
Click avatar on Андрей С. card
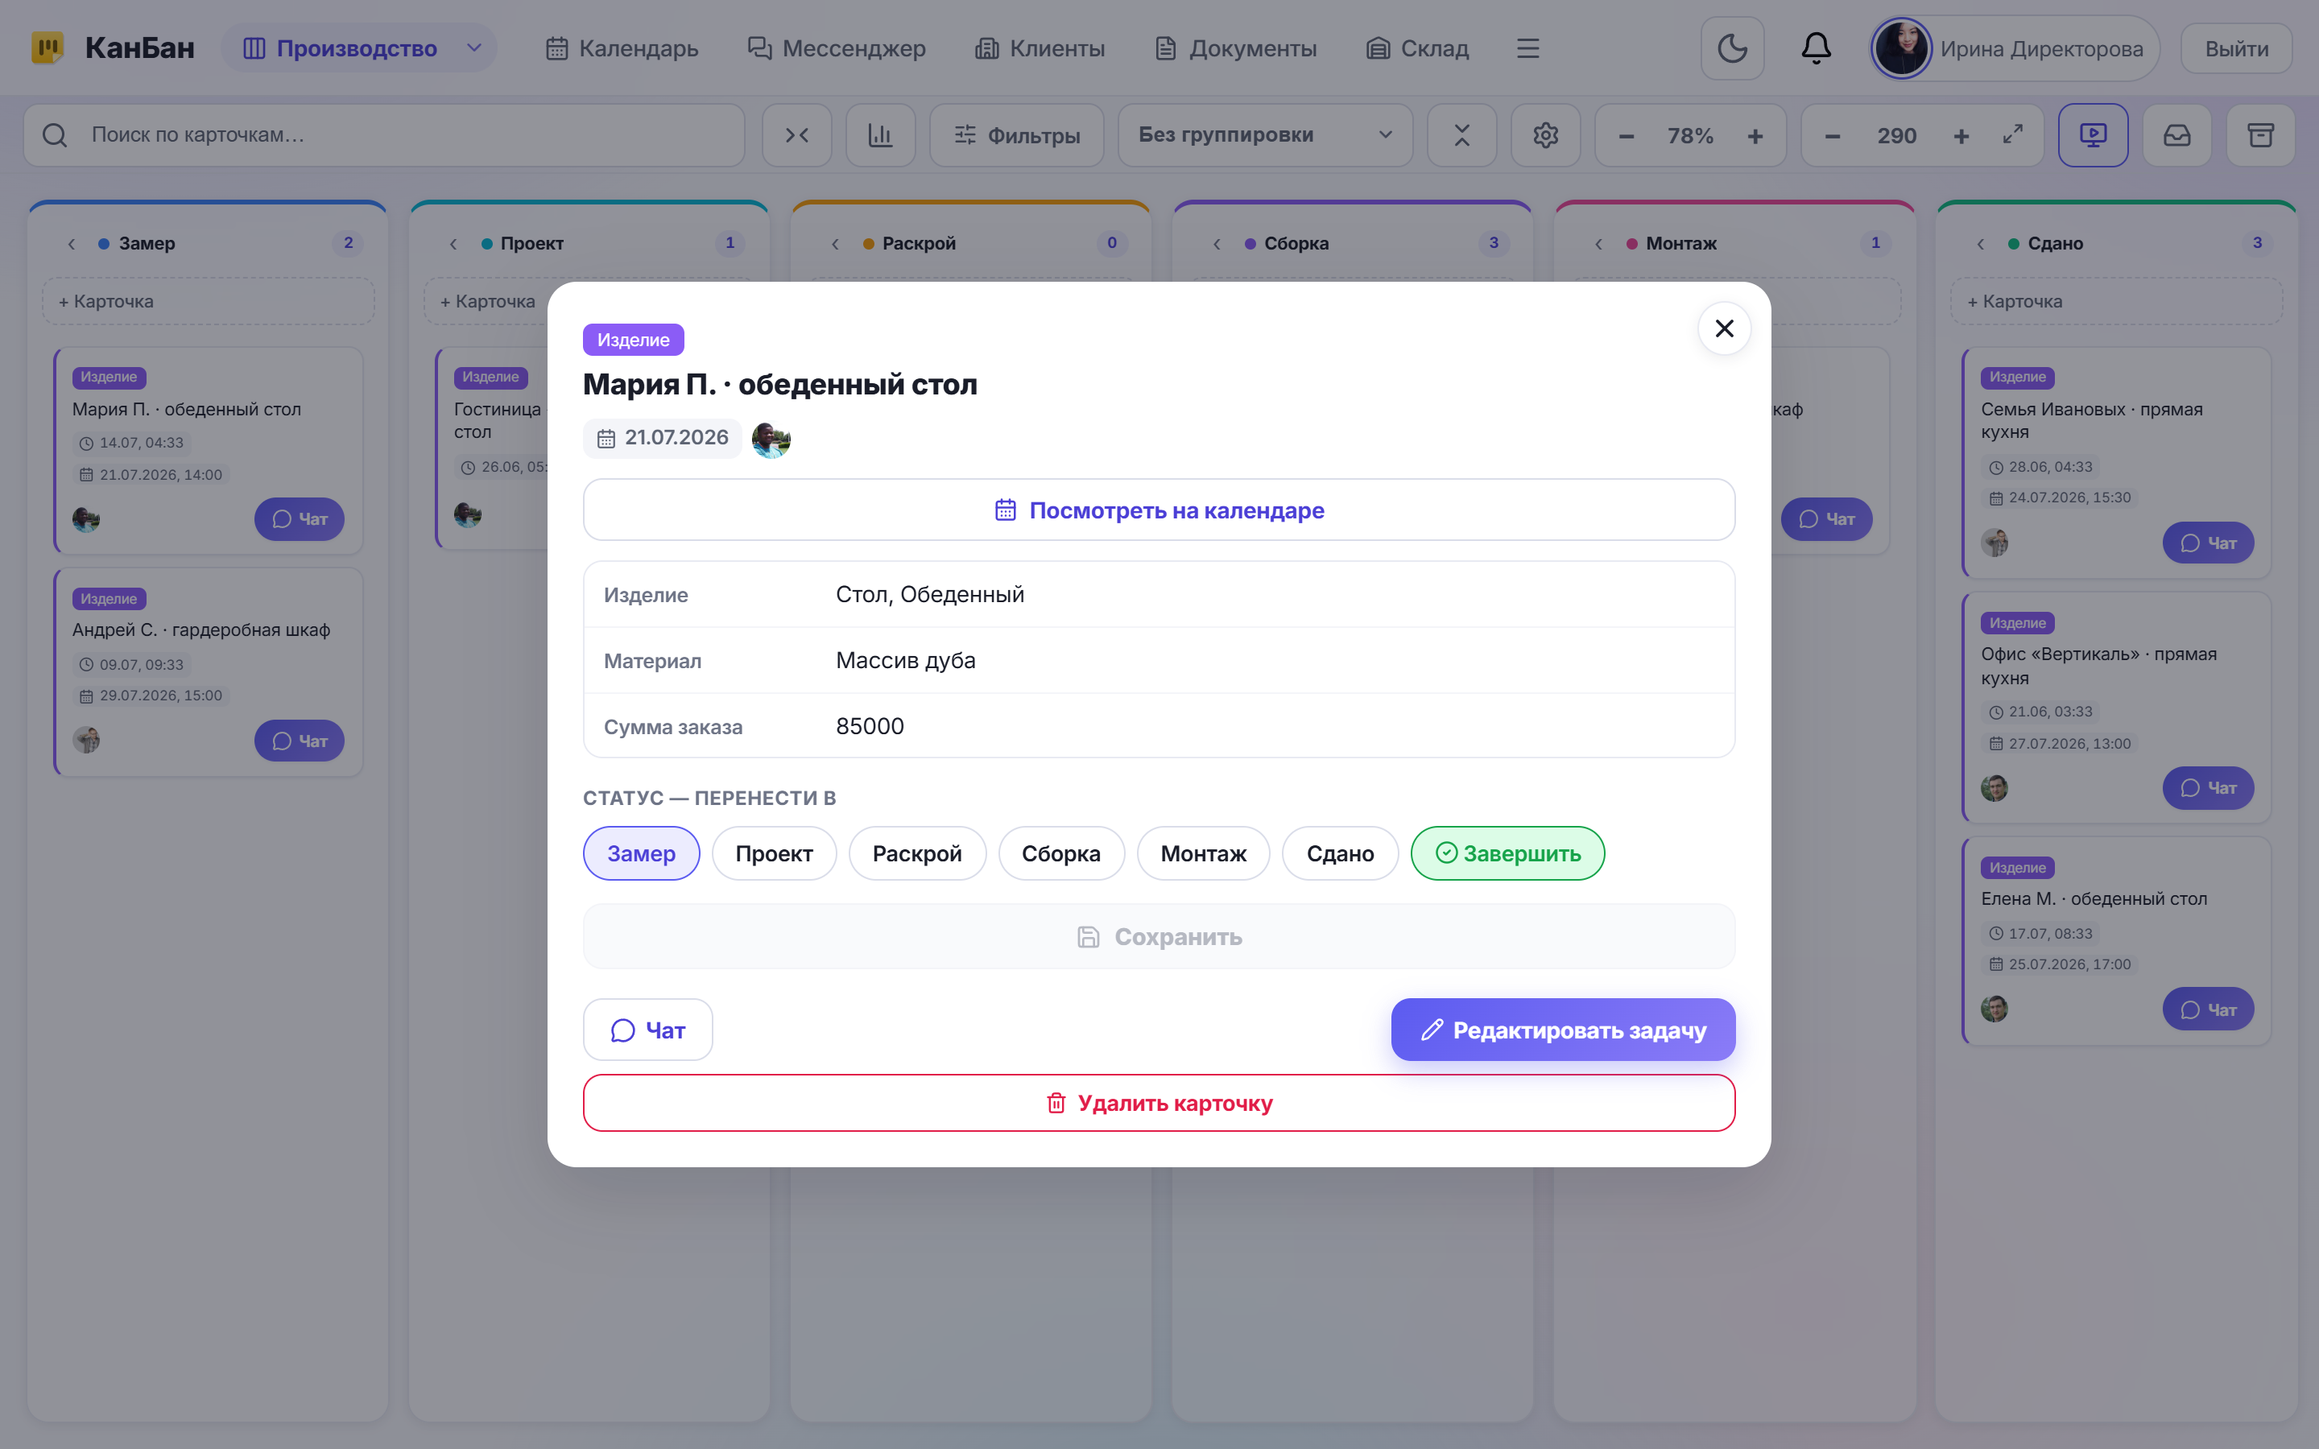coord(86,740)
